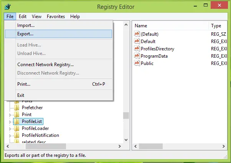The width and height of the screenshot is (231, 163).
Task: Choose Export... from File menu
Action: click(58, 34)
